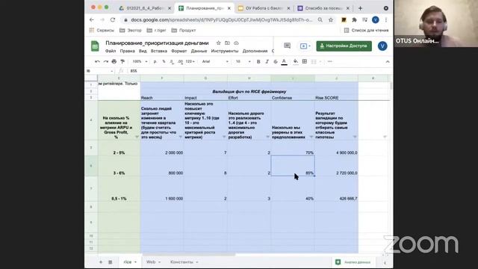Toggle strikethrough formatting
The height and width of the screenshot is (269, 478).
[x=276, y=61]
